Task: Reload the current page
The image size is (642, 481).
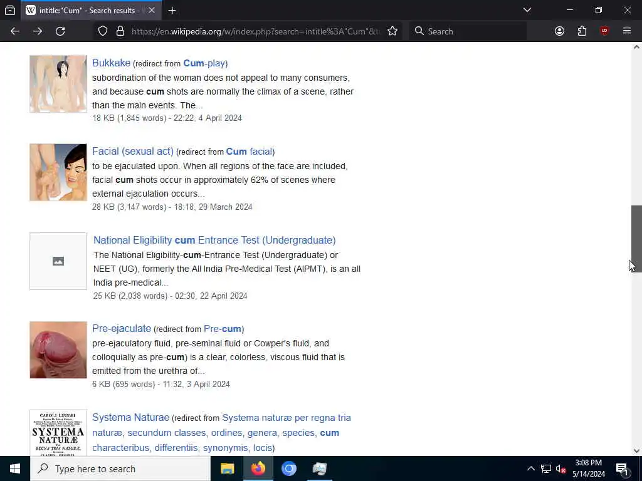Action: click(x=60, y=31)
